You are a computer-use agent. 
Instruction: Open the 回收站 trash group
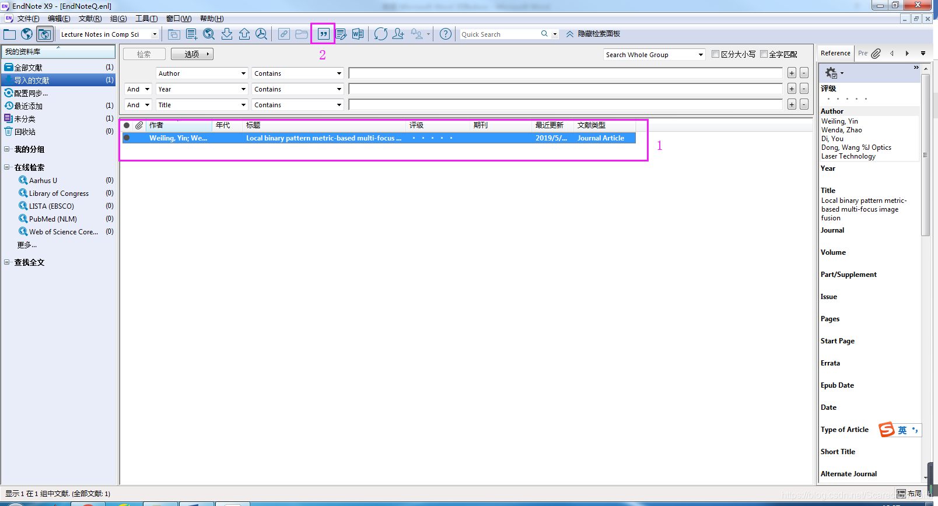pos(58,132)
